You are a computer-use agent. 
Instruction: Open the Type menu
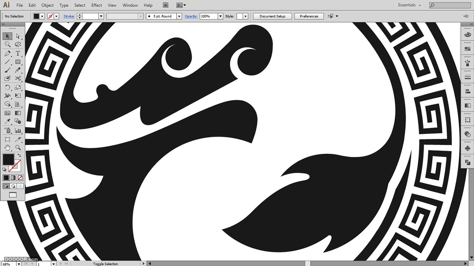64,5
